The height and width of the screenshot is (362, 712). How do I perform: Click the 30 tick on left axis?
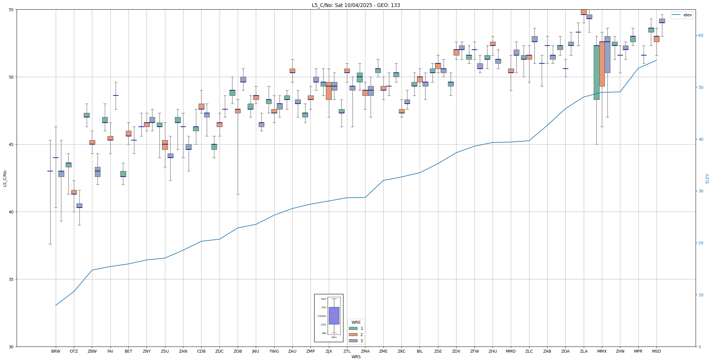pyautogui.click(x=12, y=347)
